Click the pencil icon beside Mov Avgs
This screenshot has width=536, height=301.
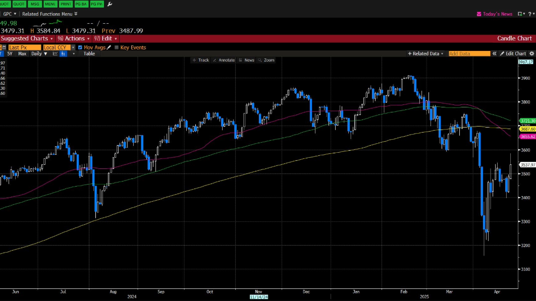109,47
